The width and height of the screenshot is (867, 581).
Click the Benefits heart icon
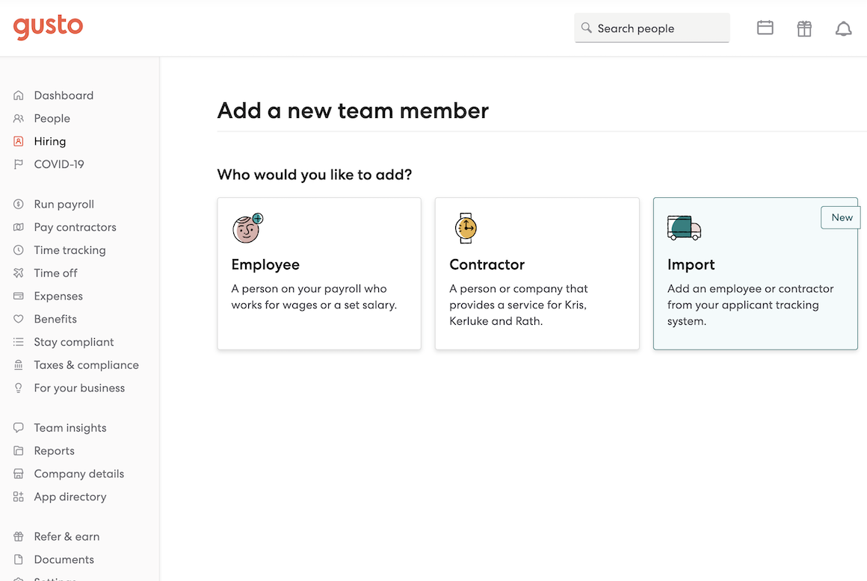(x=18, y=319)
